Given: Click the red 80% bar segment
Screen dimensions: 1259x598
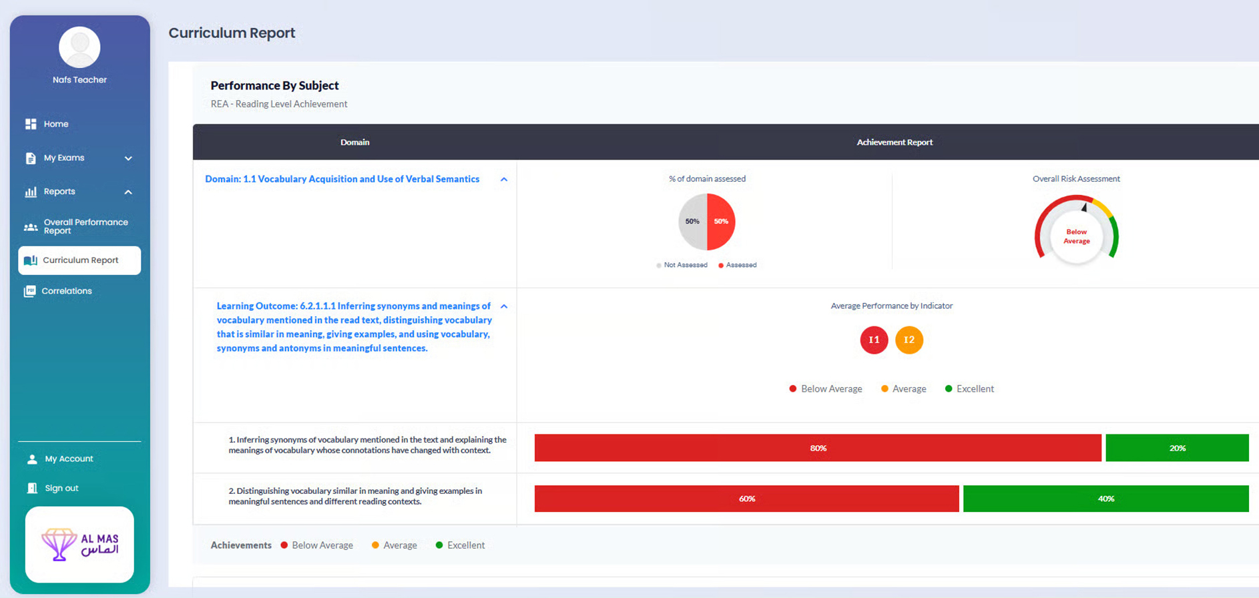Looking at the screenshot, I should [x=818, y=448].
